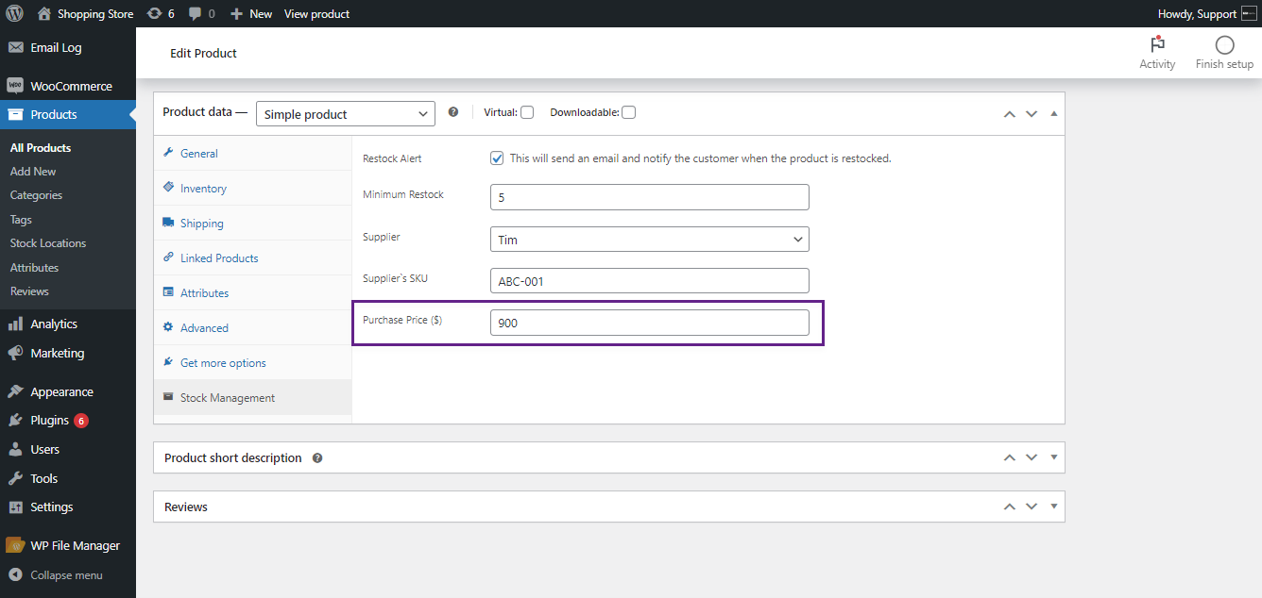1262x598 pixels.
Task: Open Attributes submenu link in sidebar
Action: (34, 268)
